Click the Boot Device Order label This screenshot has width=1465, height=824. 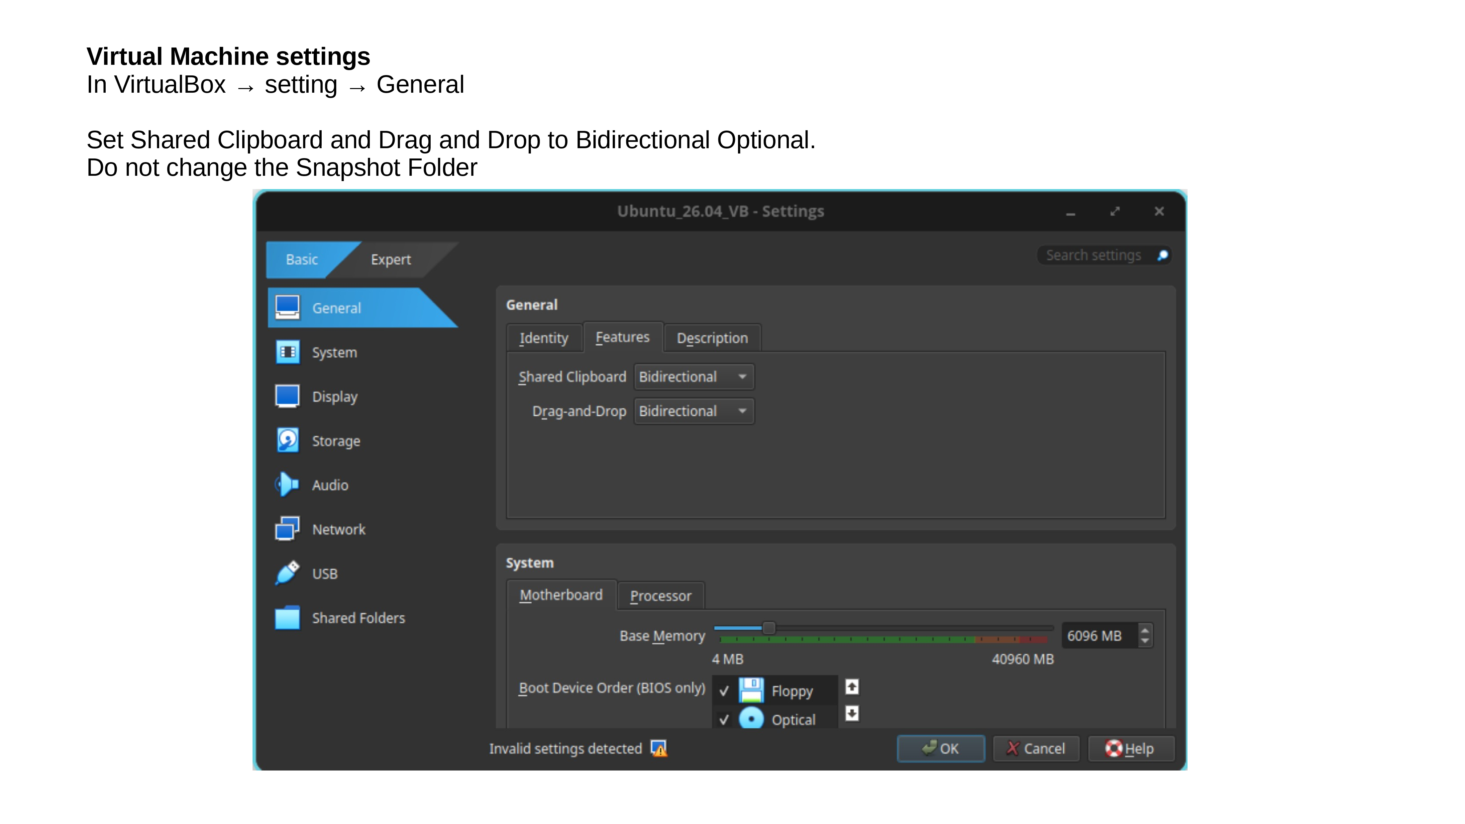(612, 688)
